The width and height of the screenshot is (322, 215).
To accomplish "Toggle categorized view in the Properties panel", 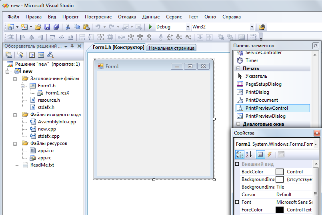I will [240, 155].
